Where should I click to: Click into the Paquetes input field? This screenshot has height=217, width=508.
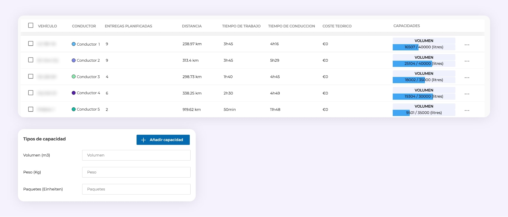coord(136,189)
